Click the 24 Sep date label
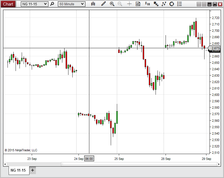The width and height of the screenshot is (224, 178). pos(79,159)
